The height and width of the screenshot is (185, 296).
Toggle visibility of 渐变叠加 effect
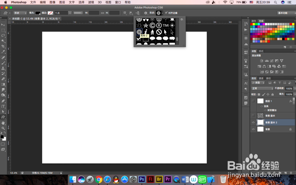tap(265, 110)
